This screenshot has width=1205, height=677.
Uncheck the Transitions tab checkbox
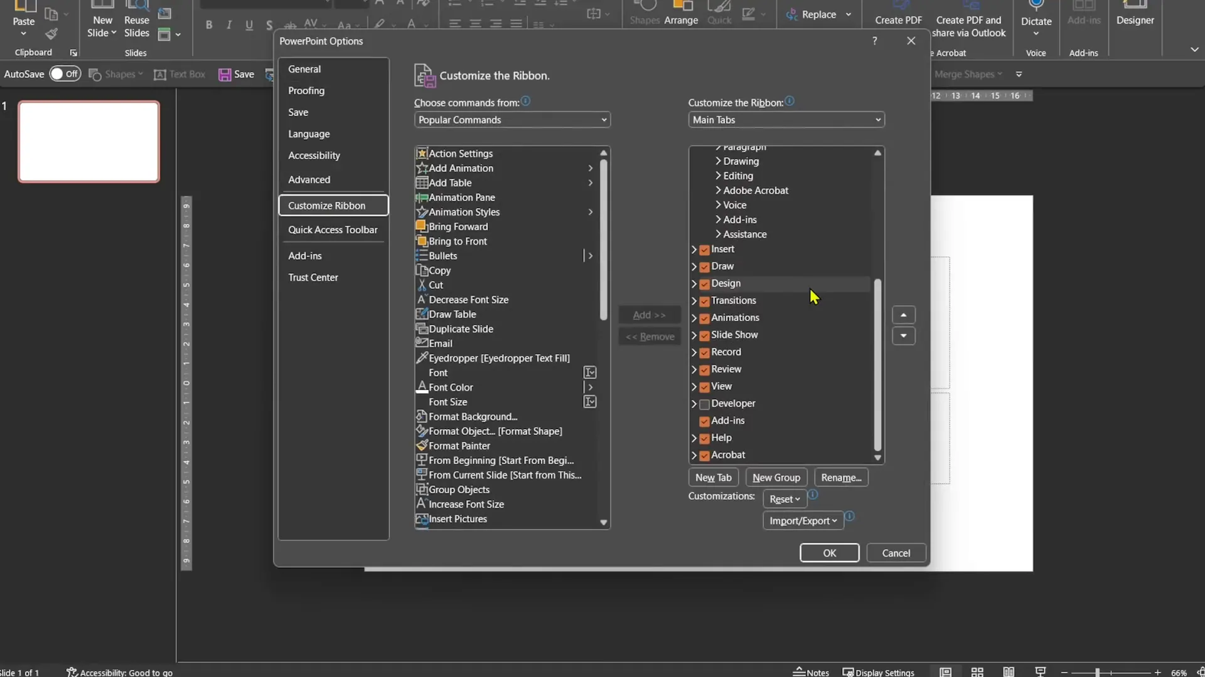pyautogui.click(x=704, y=301)
